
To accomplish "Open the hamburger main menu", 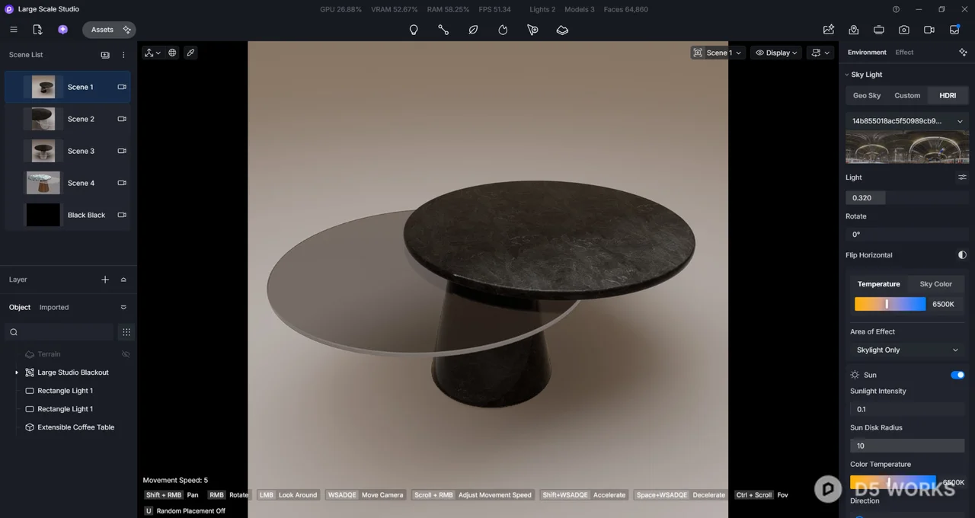I will pyautogui.click(x=14, y=30).
